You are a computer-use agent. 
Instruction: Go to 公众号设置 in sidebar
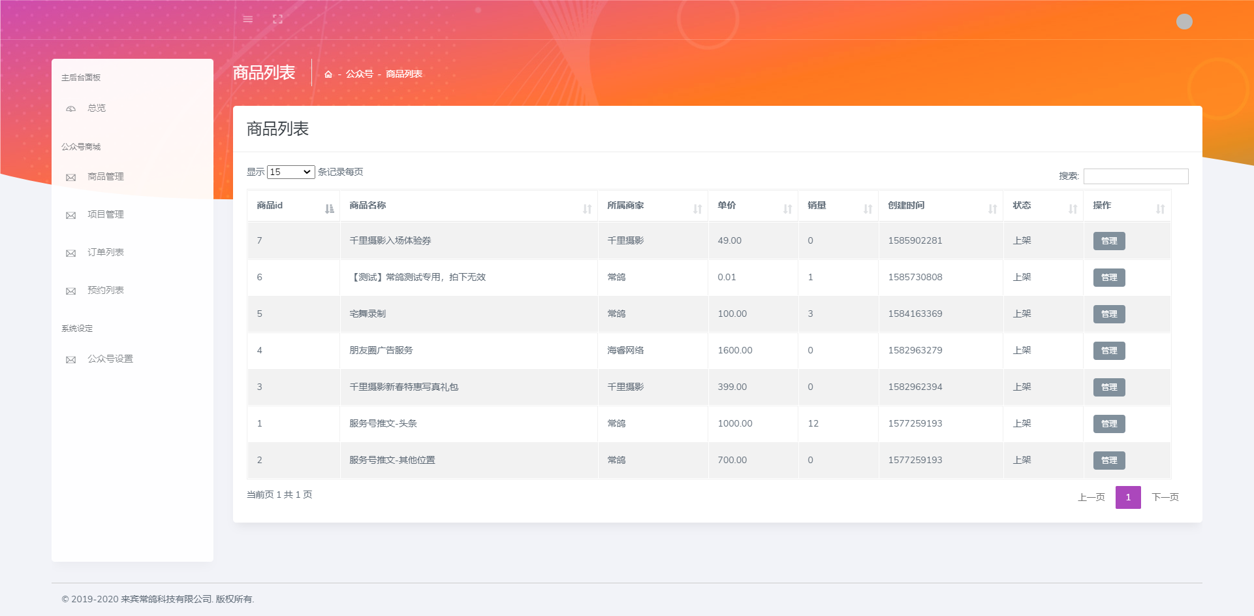[110, 359]
